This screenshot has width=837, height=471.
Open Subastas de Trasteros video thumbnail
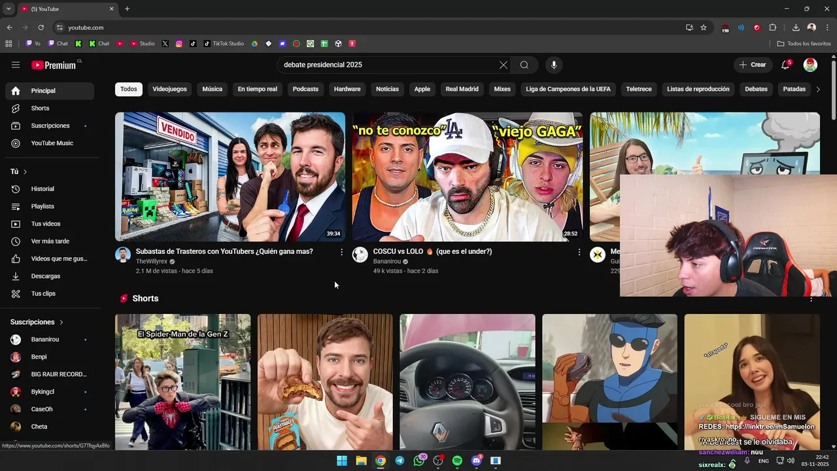click(230, 177)
